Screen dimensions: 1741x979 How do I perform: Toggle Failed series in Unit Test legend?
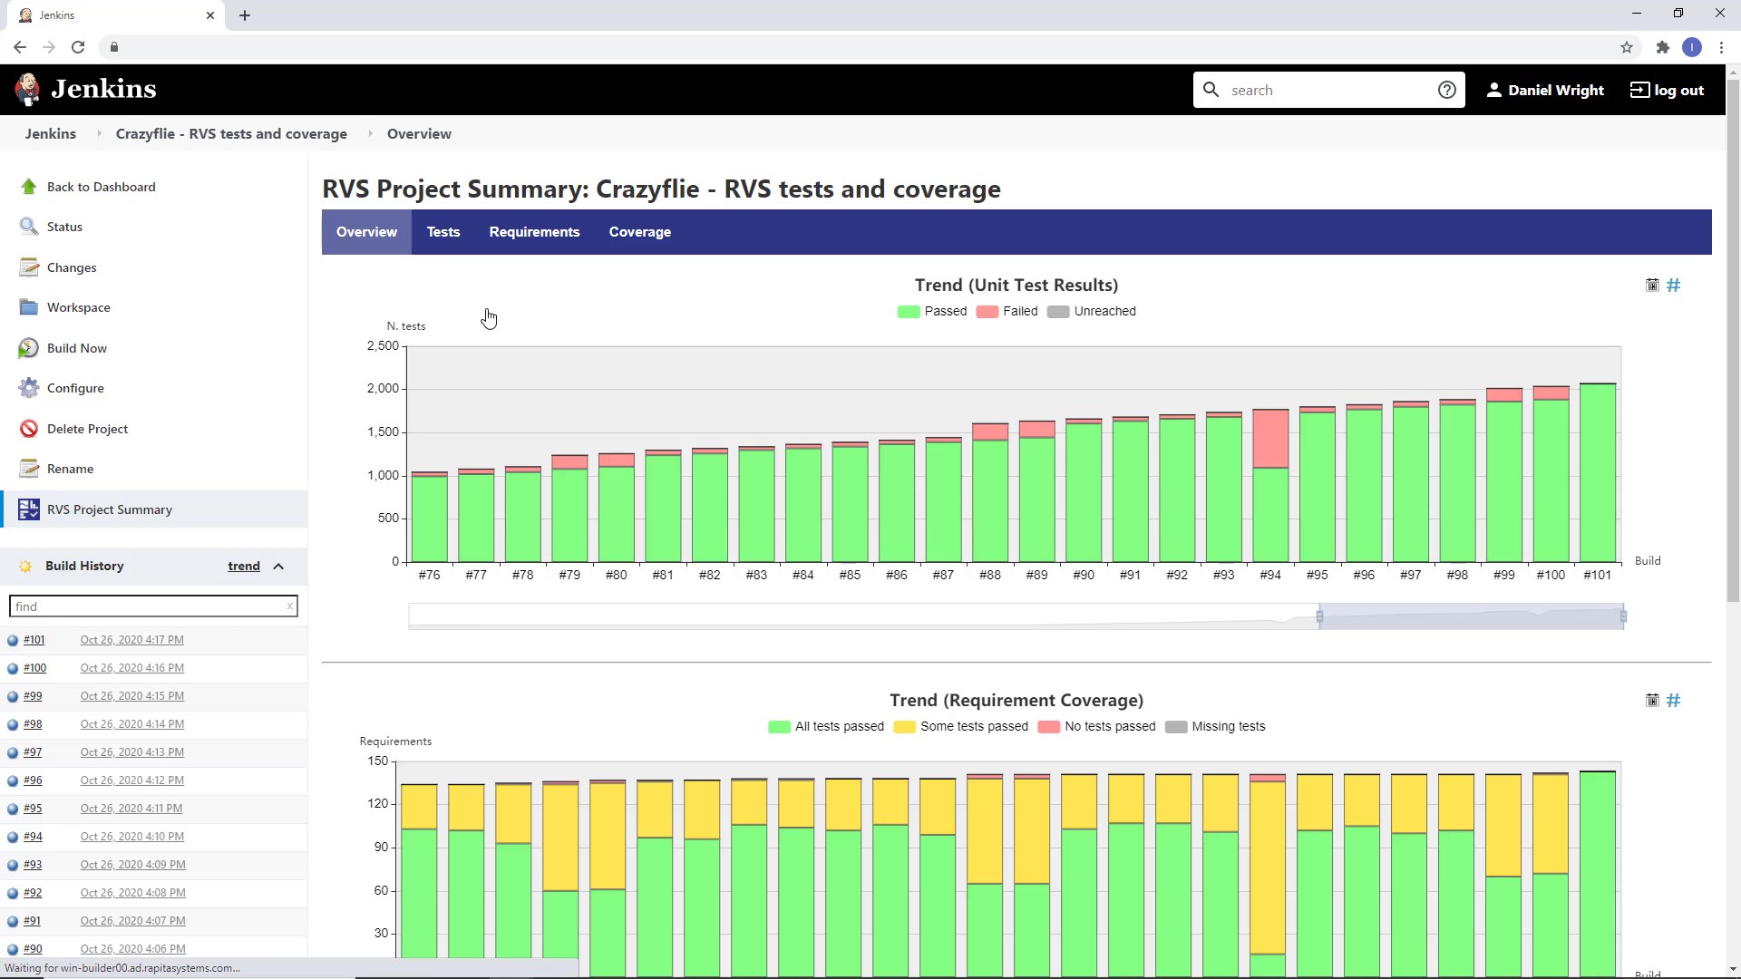click(1007, 312)
